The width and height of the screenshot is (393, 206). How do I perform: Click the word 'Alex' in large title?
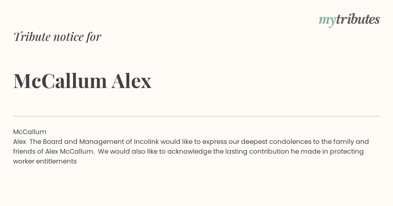(x=131, y=81)
